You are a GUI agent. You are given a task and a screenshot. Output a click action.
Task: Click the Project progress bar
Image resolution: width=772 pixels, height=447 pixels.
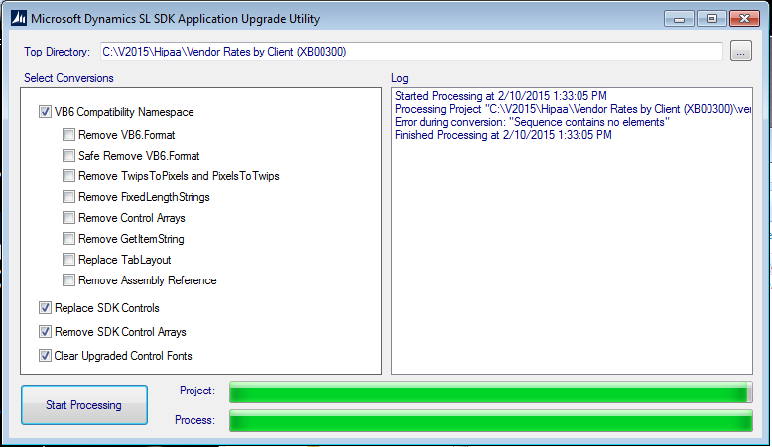(x=491, y=391)
